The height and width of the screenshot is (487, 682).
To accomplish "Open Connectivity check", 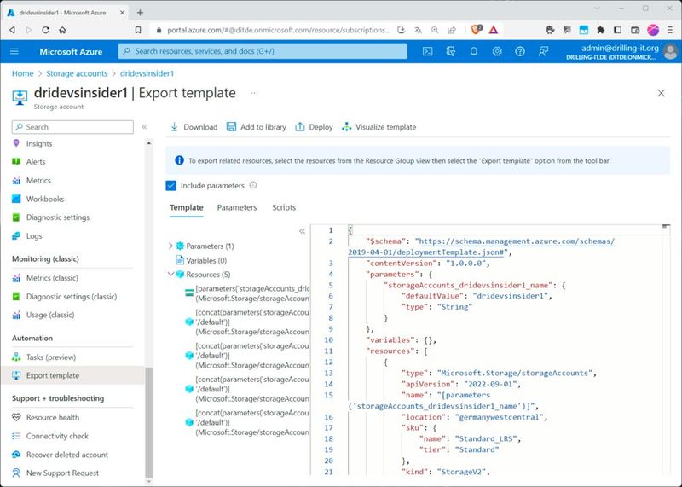I will 57,436.
